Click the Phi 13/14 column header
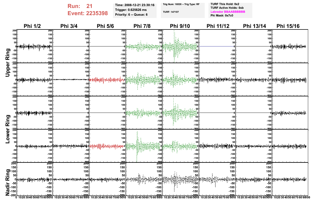Screen dimensions: 318x205 pos(254,26)
